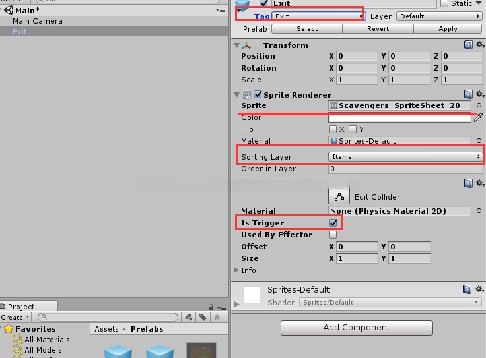This screenshot has height=358, width=486.
Task: Open the Tag dropdown showing Exit
Action: click(319, 16)
